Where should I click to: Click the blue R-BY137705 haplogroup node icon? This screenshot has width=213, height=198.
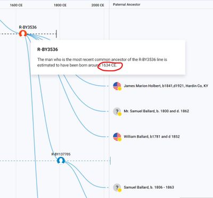(61, 161)
